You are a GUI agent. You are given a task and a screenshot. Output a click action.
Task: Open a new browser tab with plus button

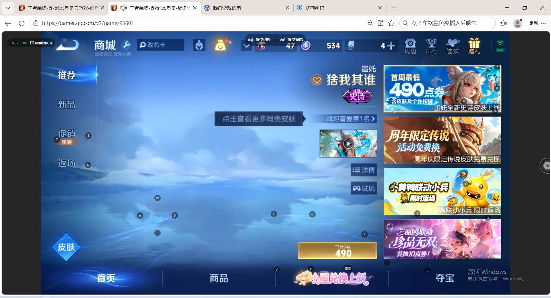click(x=394, y=8)
